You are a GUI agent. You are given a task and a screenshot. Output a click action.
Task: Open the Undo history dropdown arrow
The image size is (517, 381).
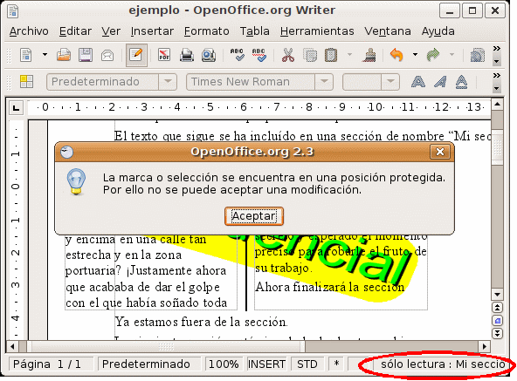coord(415,55)
